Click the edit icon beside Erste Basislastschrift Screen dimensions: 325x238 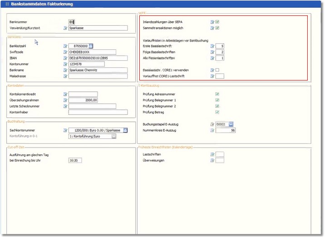click(x=212, y=46)
